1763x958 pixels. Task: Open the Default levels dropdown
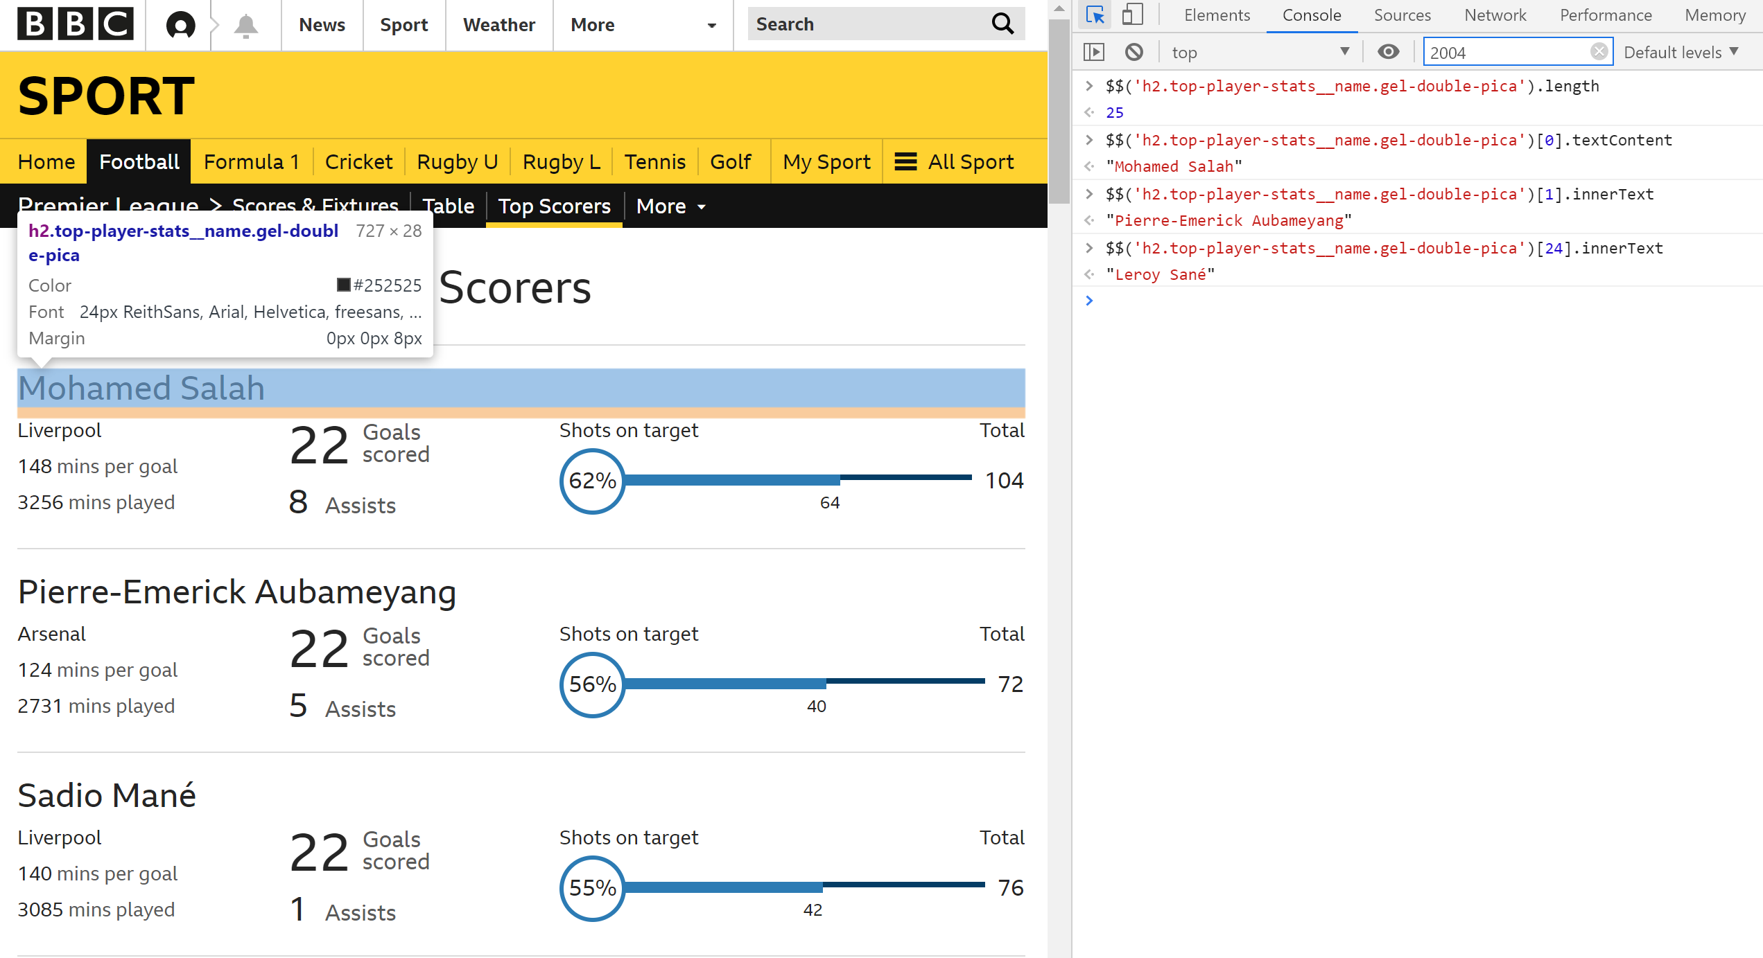tap(1681, 52)
